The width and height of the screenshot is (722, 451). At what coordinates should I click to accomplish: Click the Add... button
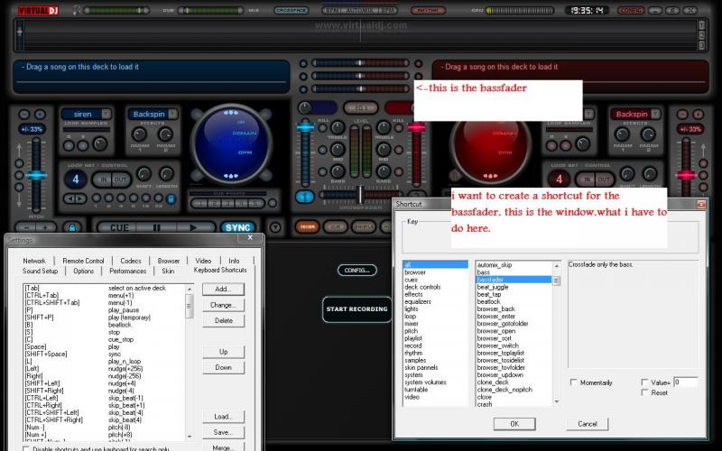[x=223, y=289]
